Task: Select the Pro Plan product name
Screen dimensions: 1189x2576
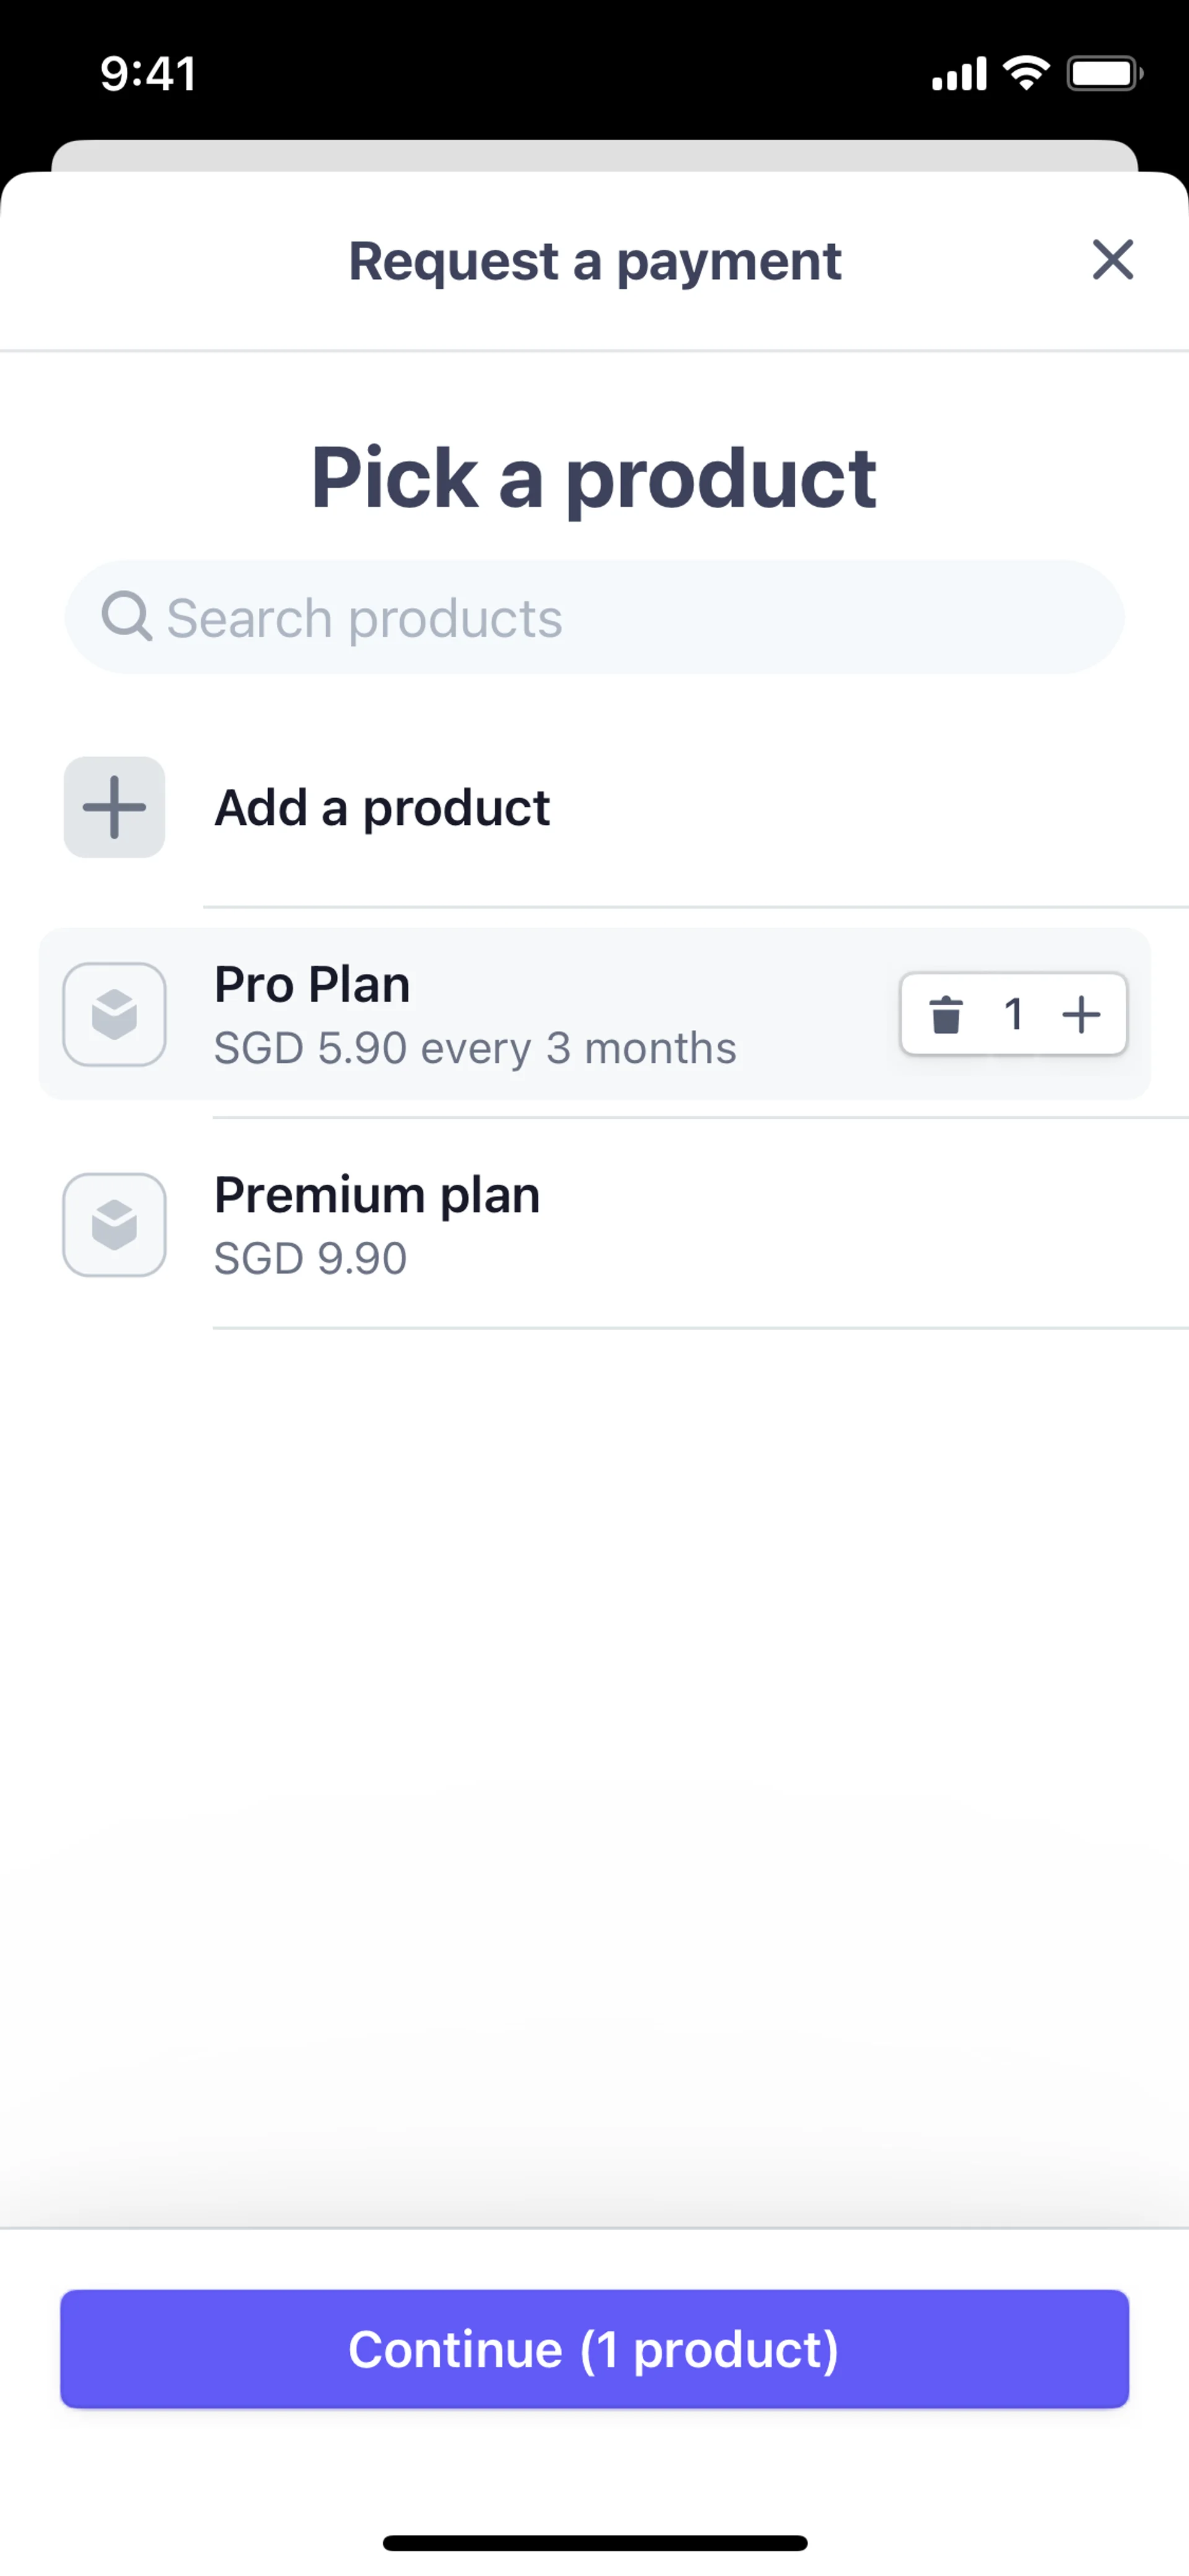Action: click(311, 985)
